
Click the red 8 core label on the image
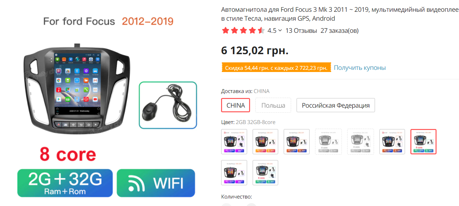[x=68, y=154]
